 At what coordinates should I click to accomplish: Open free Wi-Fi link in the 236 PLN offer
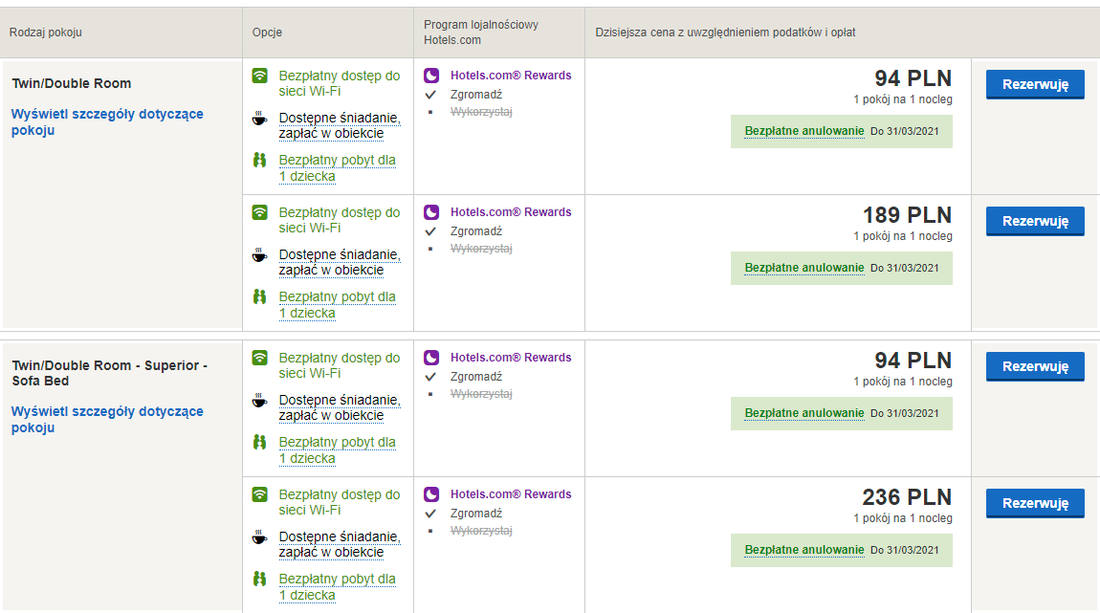[340, 502]
